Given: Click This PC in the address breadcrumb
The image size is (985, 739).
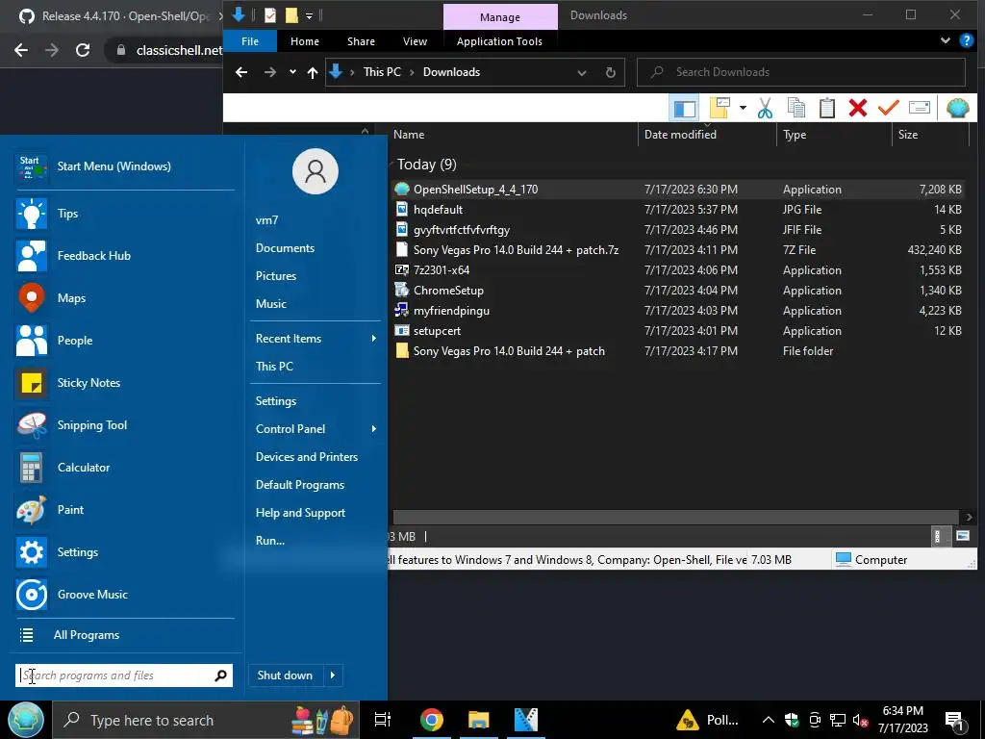Looking at the screenshot, I should click(x=382, y=71).
